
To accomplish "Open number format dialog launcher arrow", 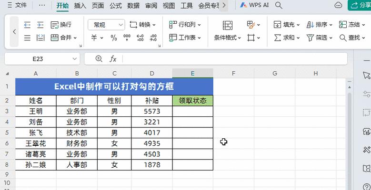I will tap(159, 46).
